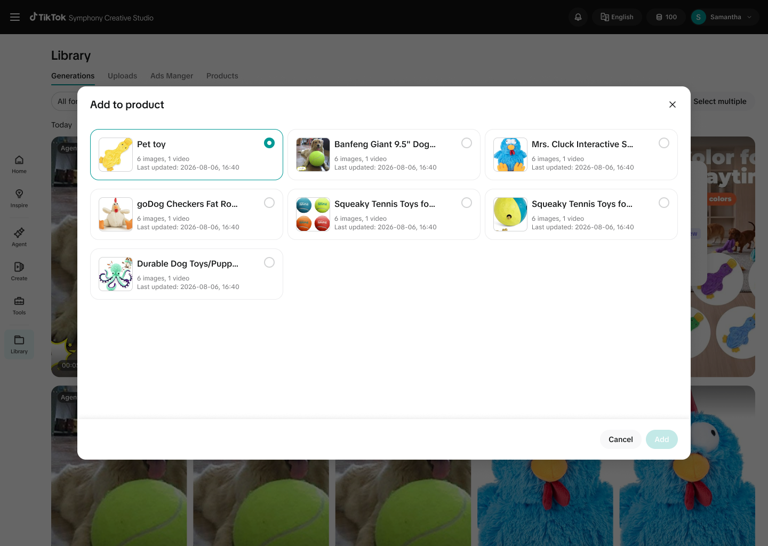Click the Durable Dog Toys/Pupp... title
768x546 pixels.
[188, 264]
